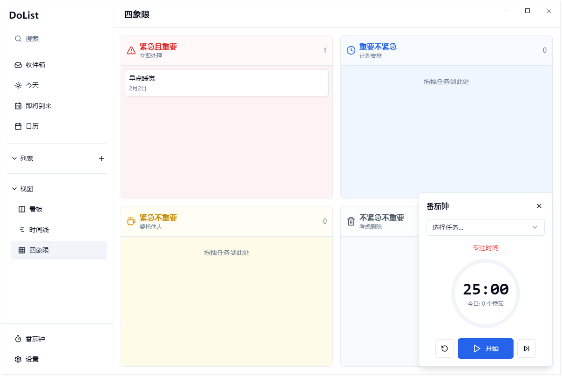
Task: Reset the pomodoro timer
Action: [x=444, y=348]
